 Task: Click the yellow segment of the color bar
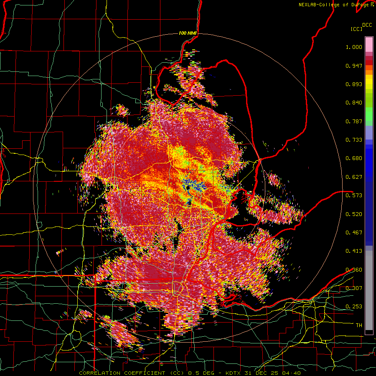coord(369,82)
